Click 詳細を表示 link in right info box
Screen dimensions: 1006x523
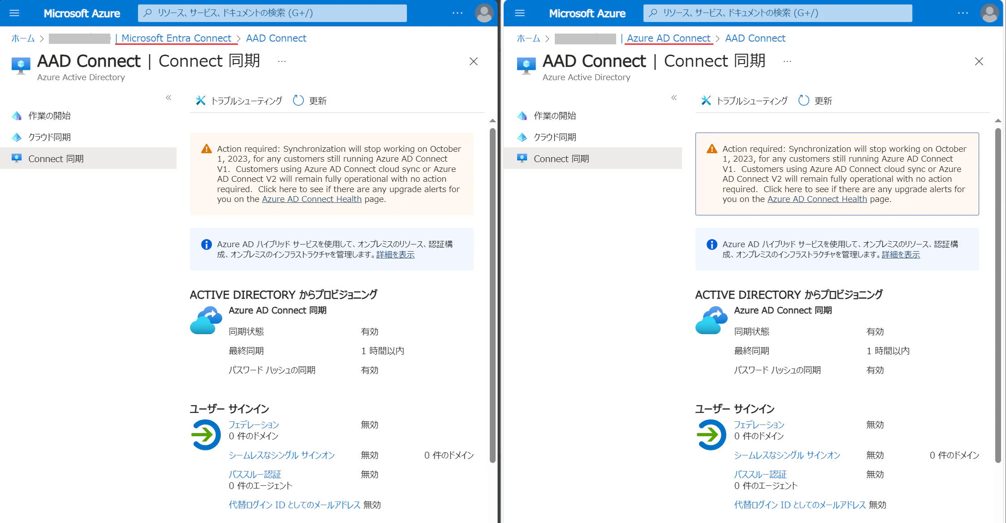tap(901, 254)
